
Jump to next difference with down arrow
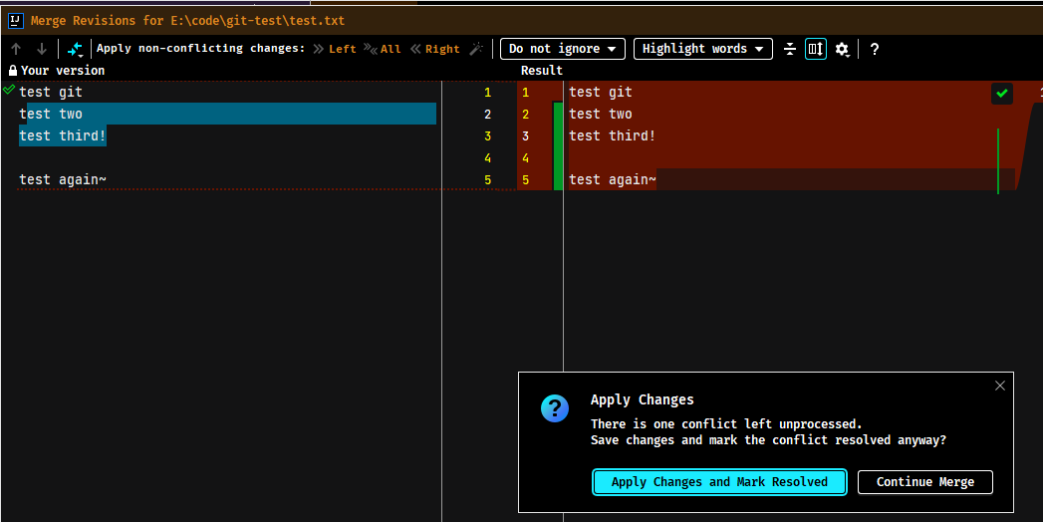tap(41, 49)
